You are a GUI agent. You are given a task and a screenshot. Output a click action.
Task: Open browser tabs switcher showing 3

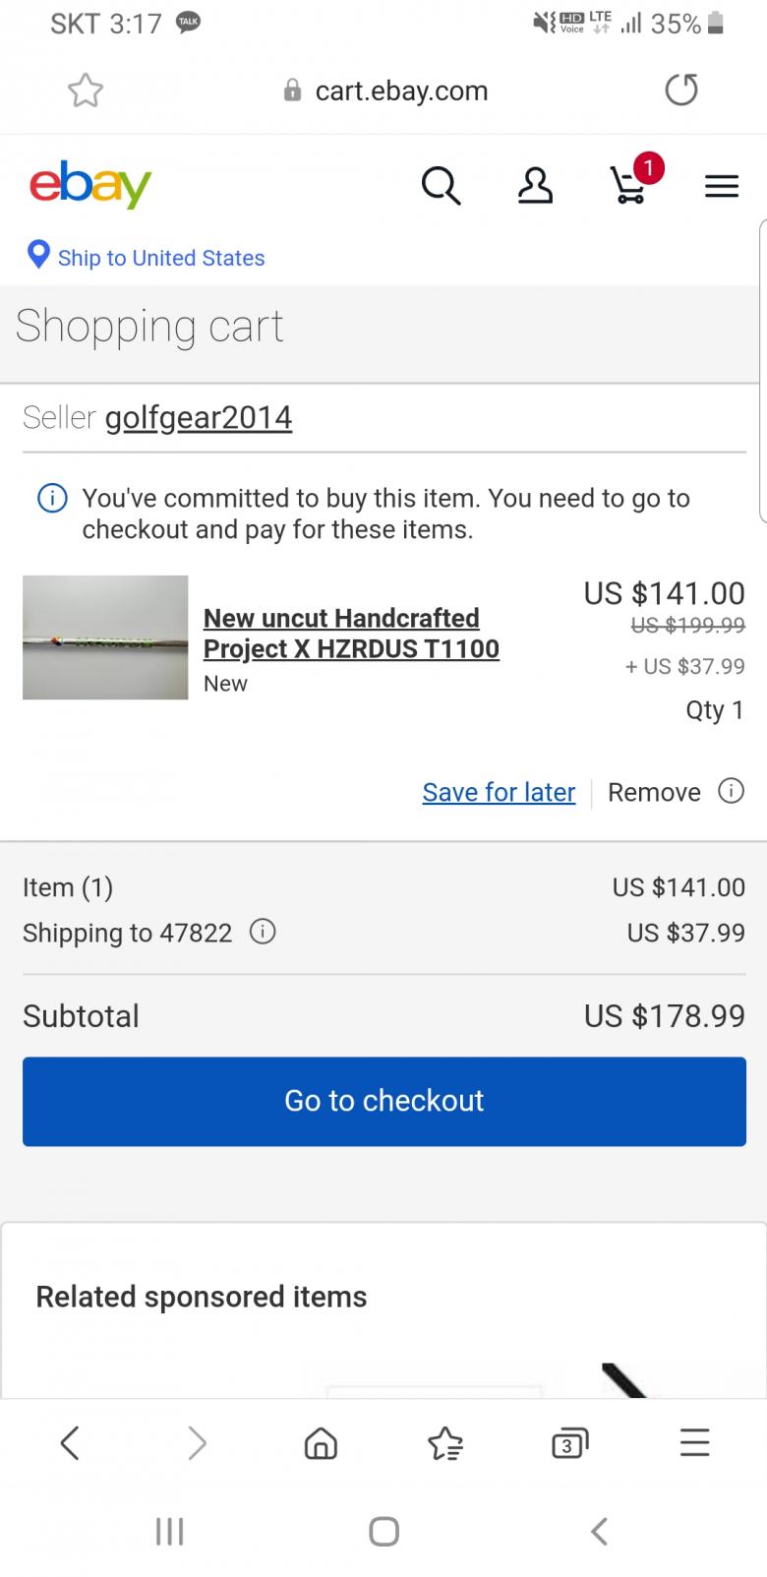[x=569, y=1443]
